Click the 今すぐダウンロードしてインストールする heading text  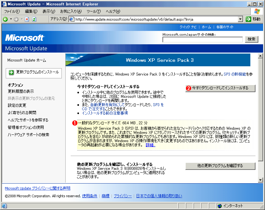(x=108, y=87)
